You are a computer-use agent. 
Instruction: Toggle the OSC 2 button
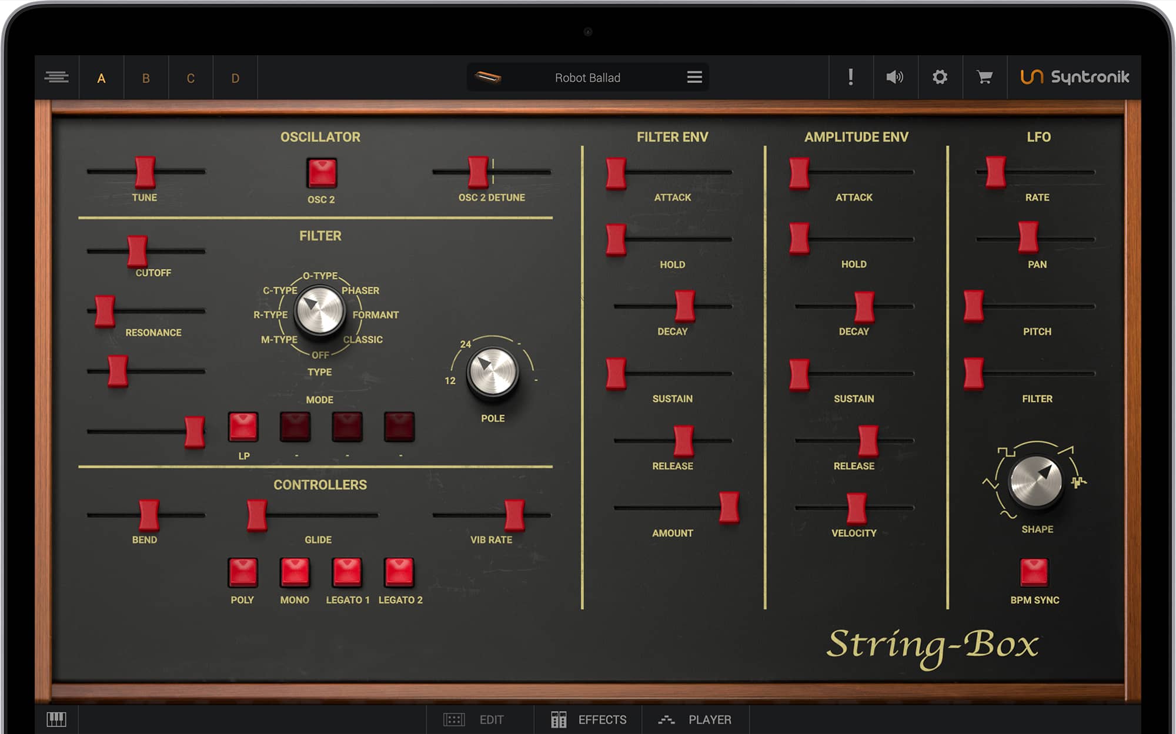click(x=322, y=173)
